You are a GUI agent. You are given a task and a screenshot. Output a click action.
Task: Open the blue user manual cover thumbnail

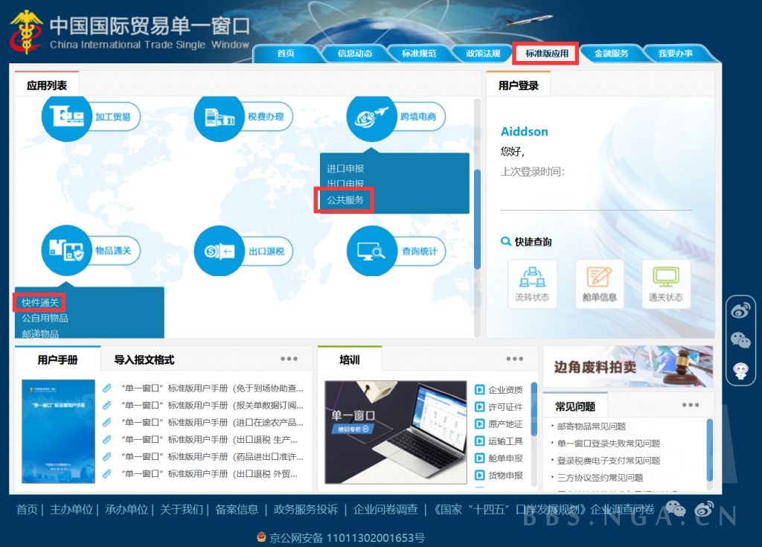click(x=58, y=432)
